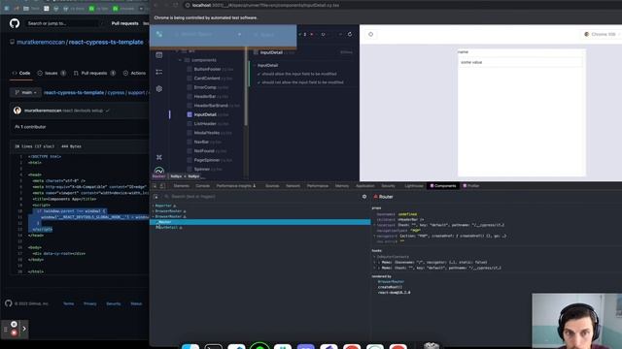Click the commit author avatar
Viewport: 622px width, 349px height.
[17, 111]
